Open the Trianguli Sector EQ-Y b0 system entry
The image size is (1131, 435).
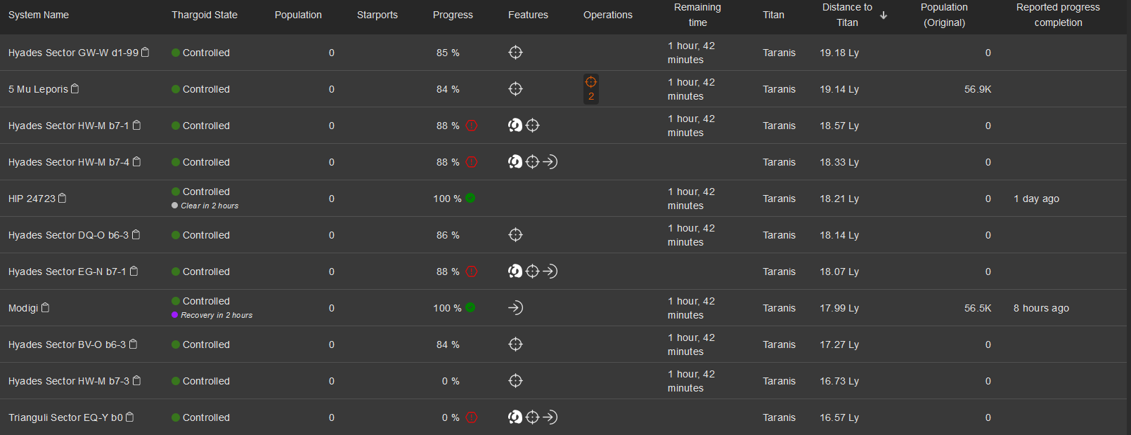tap(65, 417)
